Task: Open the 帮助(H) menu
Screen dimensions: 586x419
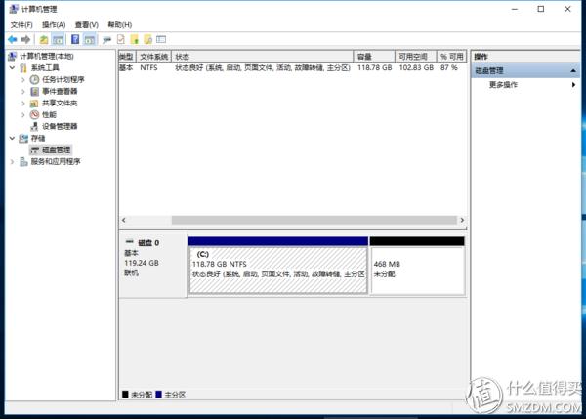Action: pyautogui.click(x=119, y=25)
